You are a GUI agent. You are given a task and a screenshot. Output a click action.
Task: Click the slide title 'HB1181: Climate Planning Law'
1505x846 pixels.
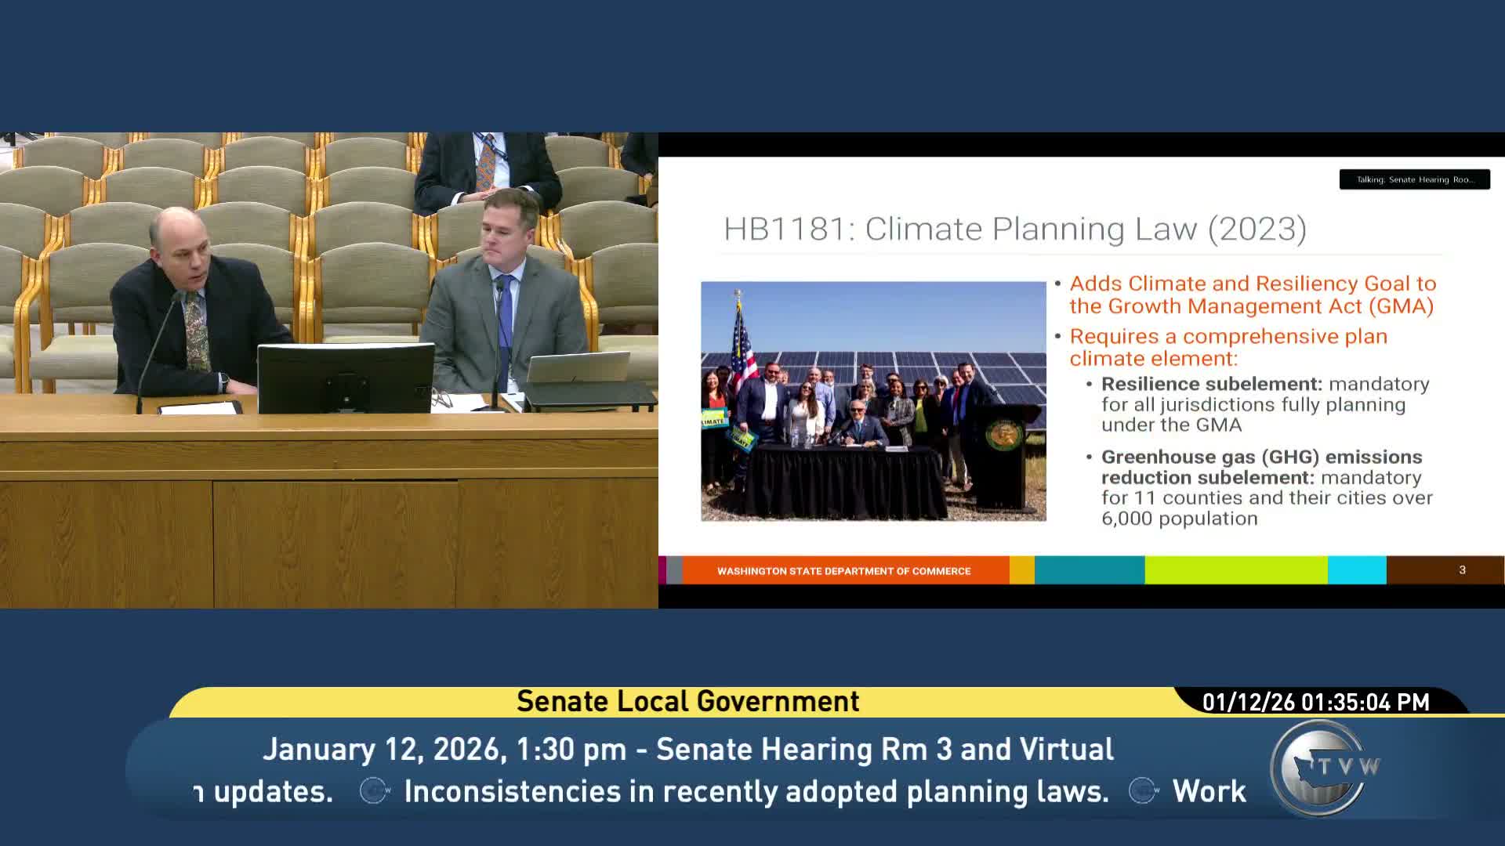pyautogui.click(x=1014, y=229)
